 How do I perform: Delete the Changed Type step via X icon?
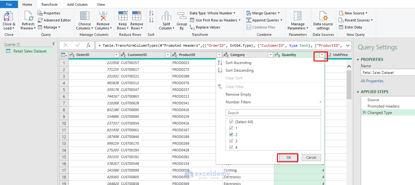coord(364,113)
